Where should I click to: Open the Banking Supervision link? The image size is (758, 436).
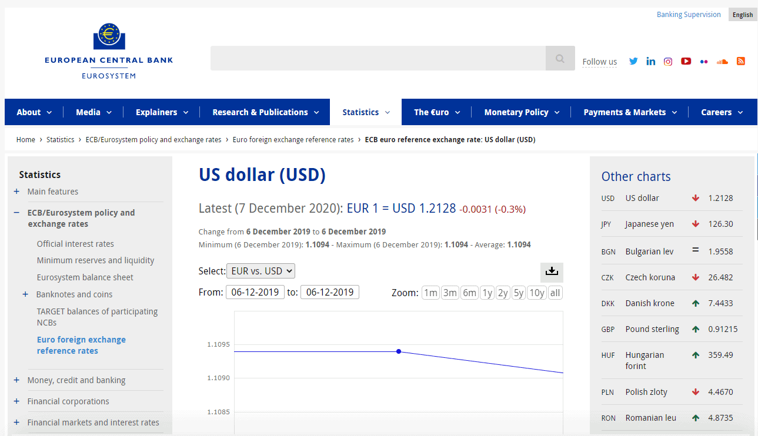coord(689,15)
